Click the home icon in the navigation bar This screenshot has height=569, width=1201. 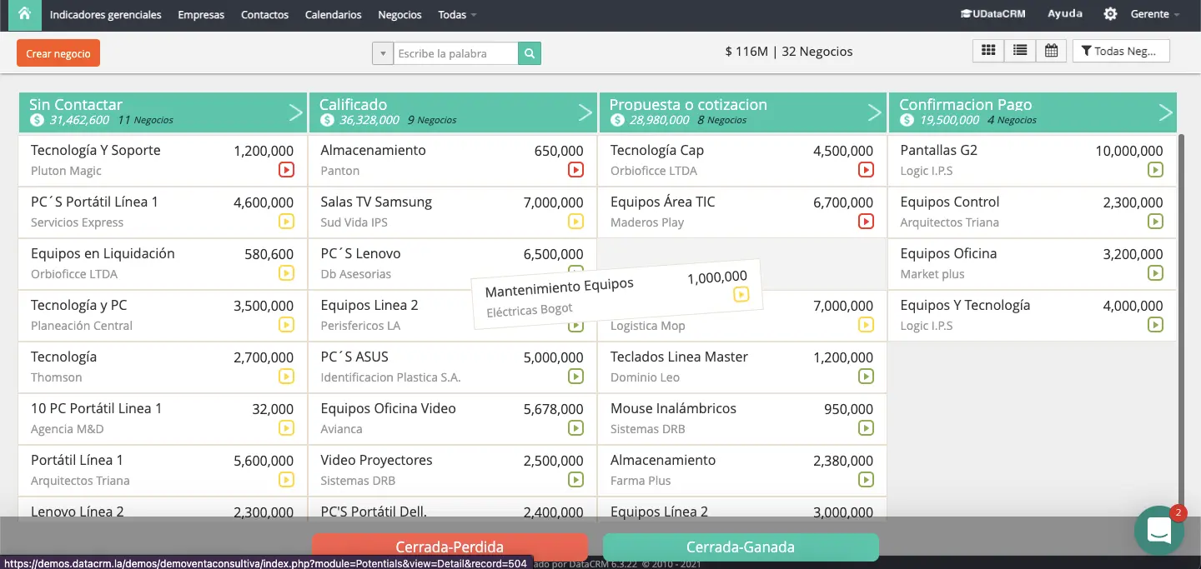click(x=23, y=14)
